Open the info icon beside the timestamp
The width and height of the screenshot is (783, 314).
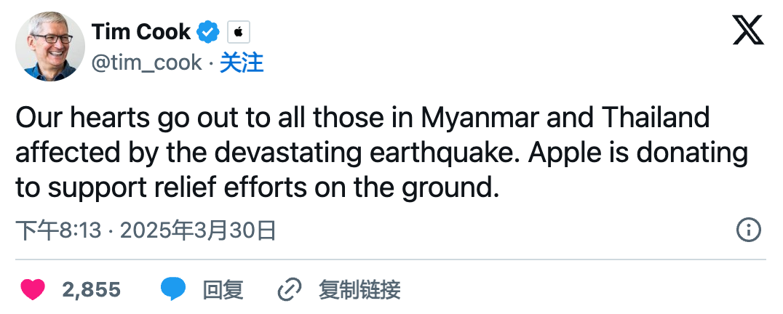(x=748, y=230)
